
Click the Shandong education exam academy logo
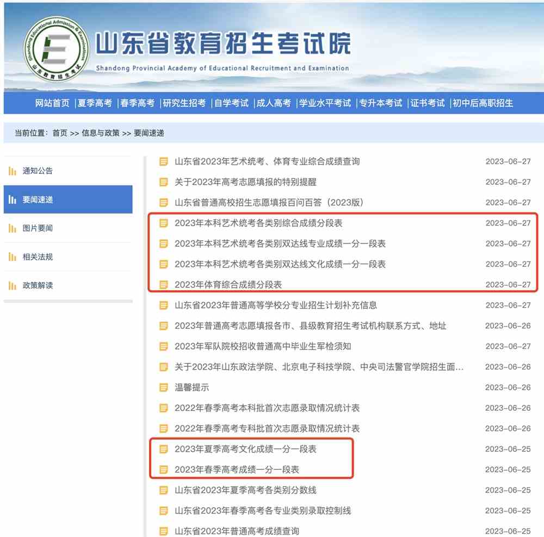pyautogui.click(x=56, y=49)
